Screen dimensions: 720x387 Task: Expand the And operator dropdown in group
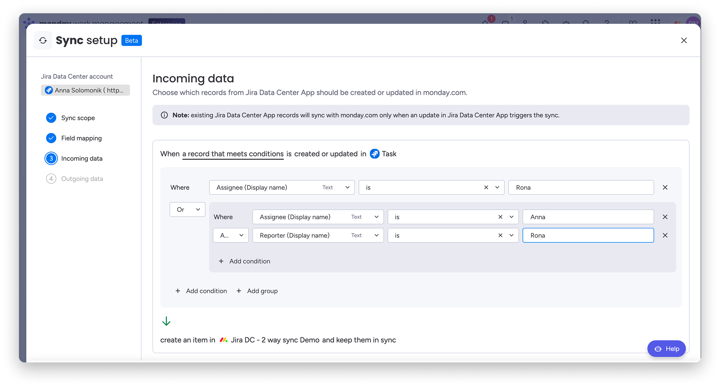[x=231, y=236]
